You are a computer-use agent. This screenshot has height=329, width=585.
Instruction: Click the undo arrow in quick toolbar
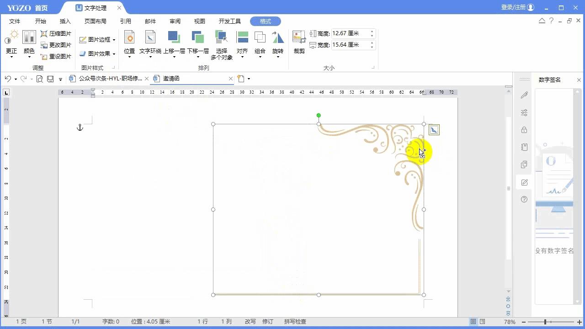click(8, 79)
